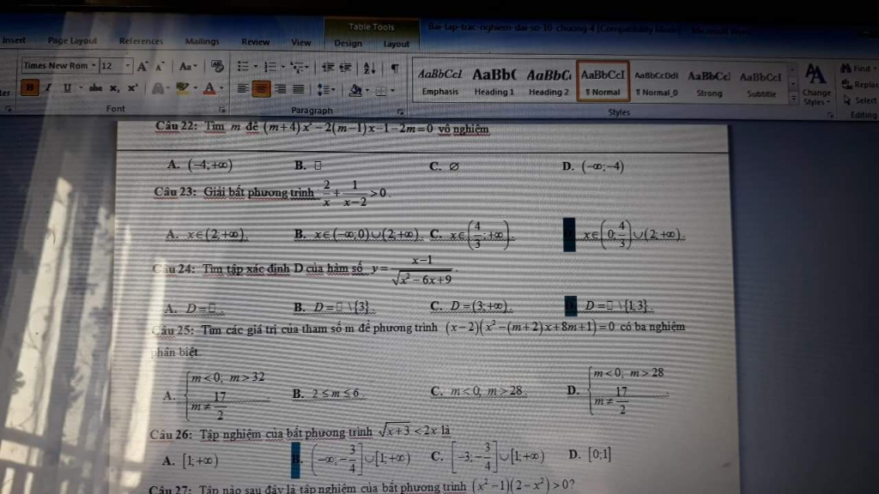The width and height of the screenshot is (879, 494).
Task: Click Change Styles icon
Action: (815, 84)
